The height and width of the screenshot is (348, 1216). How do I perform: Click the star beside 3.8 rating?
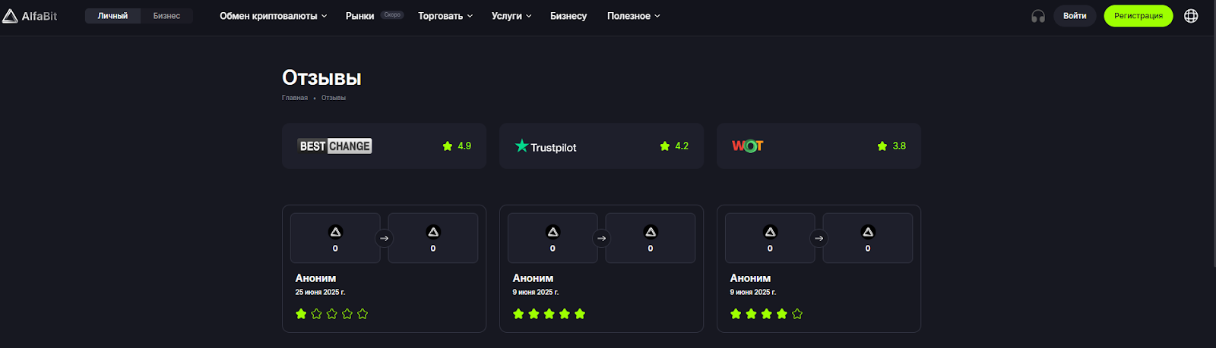point(882,146)
